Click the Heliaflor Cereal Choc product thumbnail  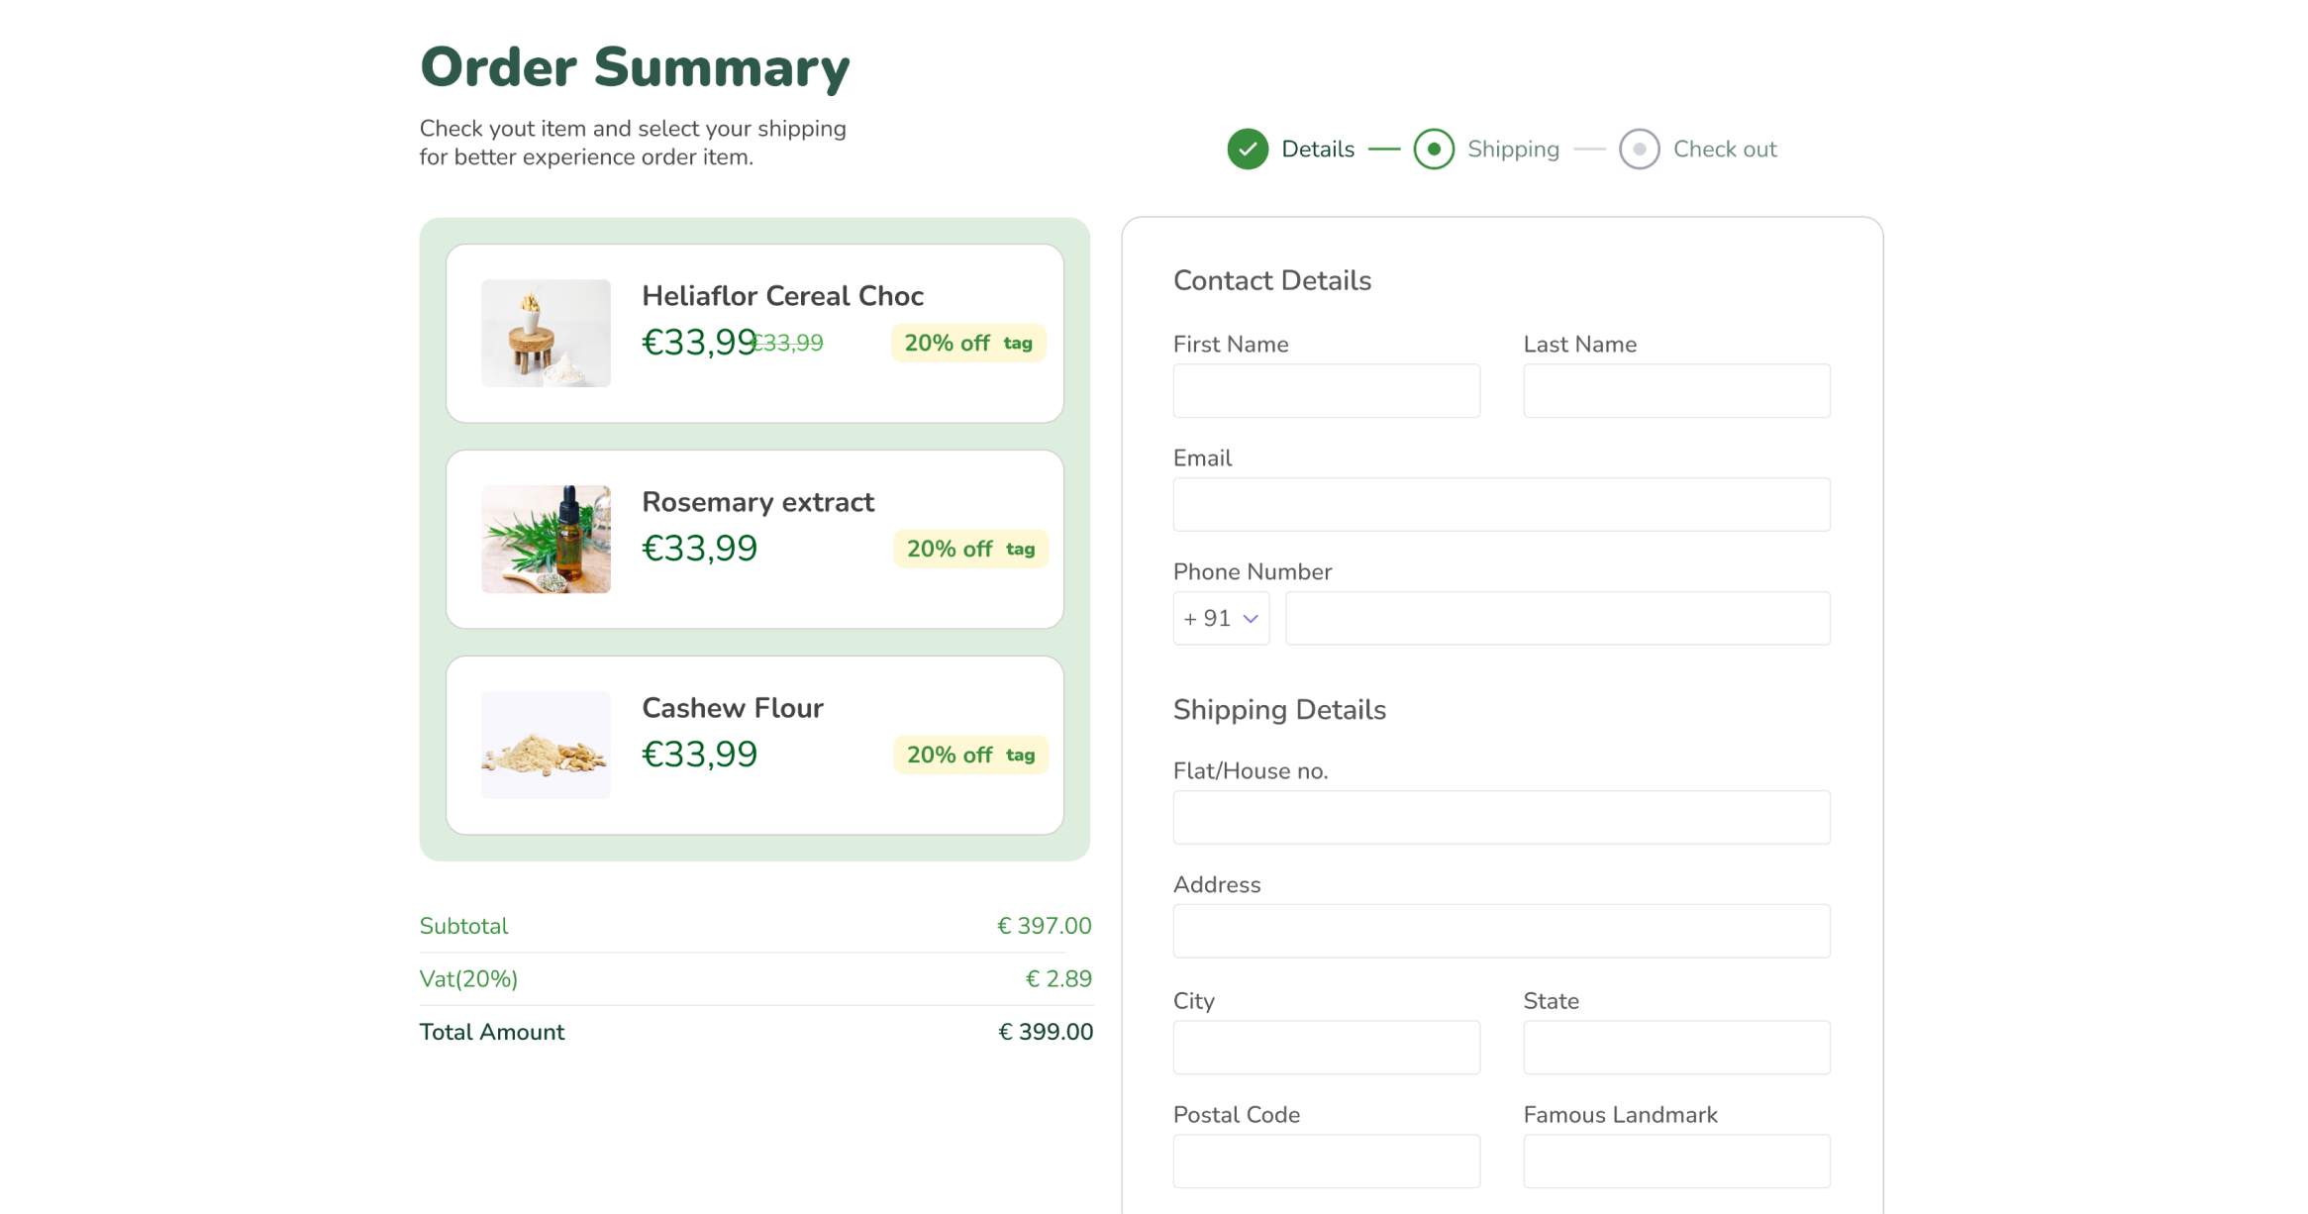click(x=546, y=334)
